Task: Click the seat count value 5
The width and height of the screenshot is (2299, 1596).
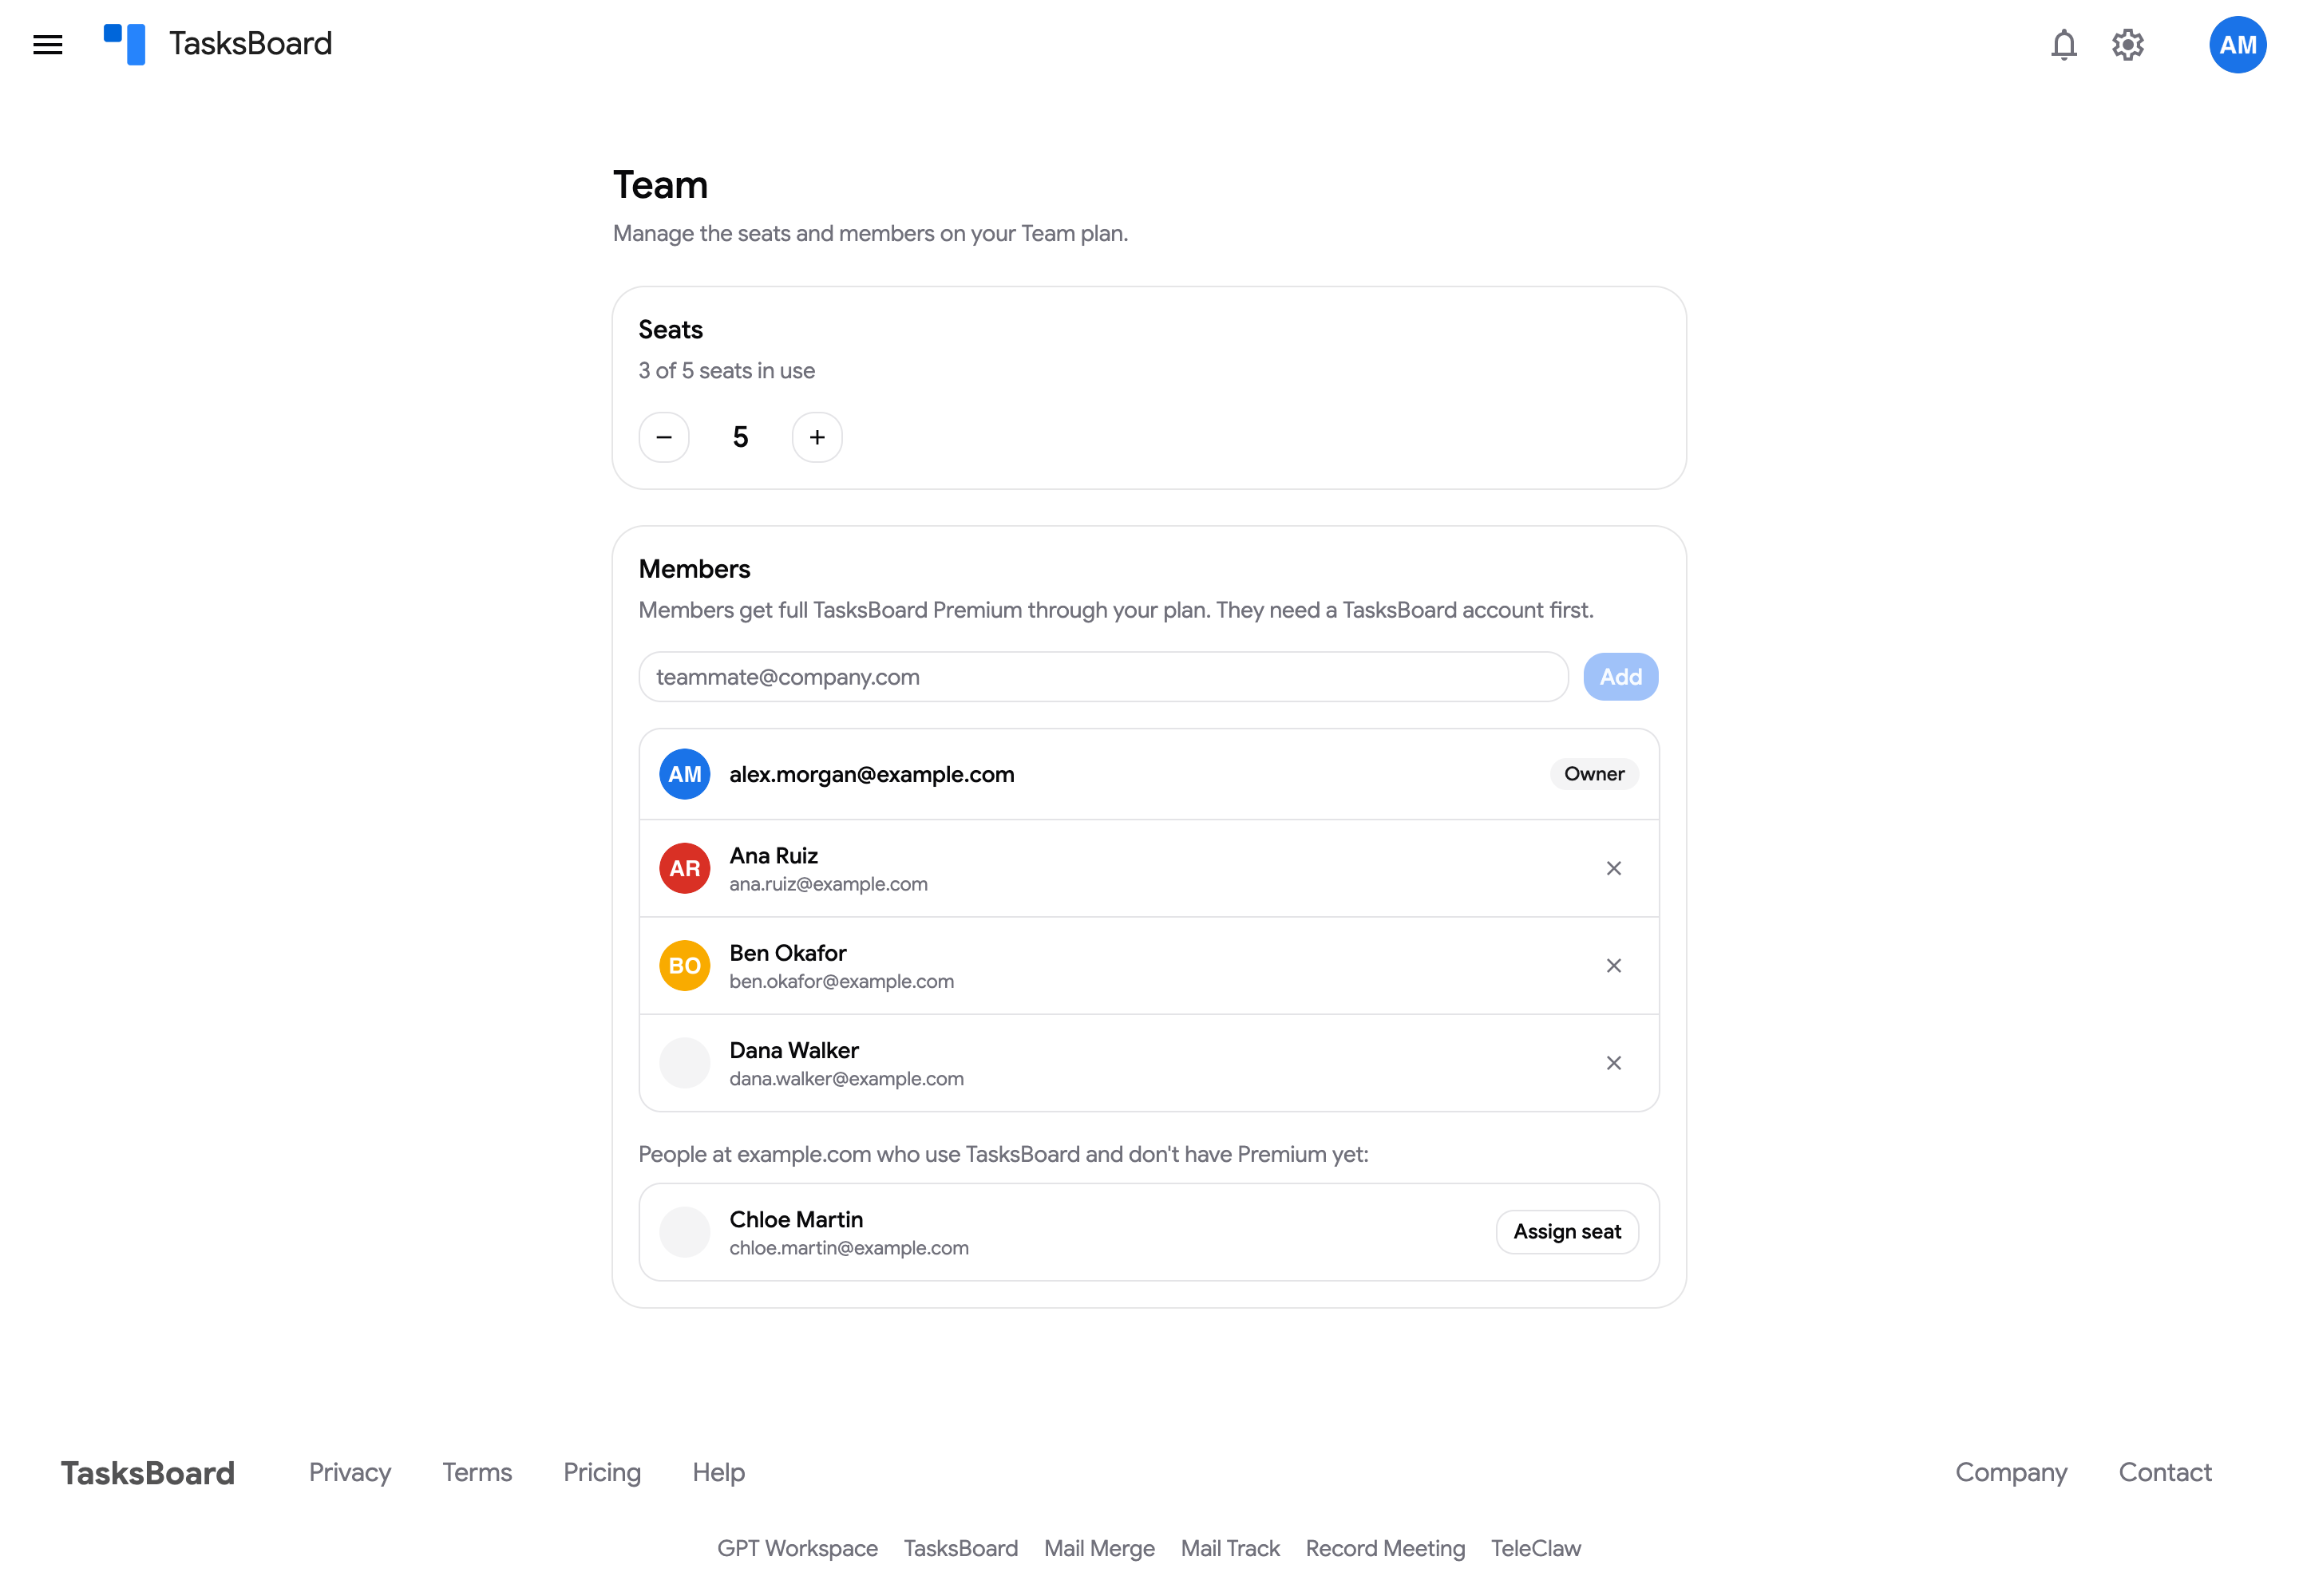Action: 740,437
